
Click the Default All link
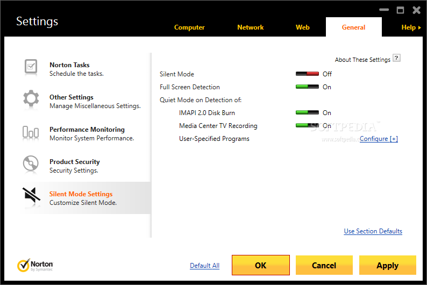(x=204, y=266)
